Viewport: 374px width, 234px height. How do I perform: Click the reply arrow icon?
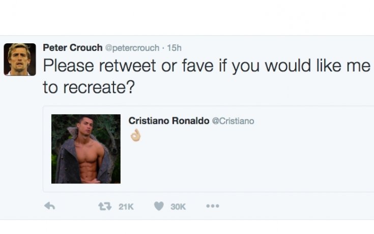click(x=49, y=206)
